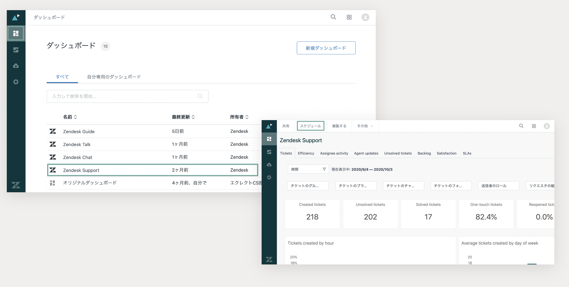The image size is (569, 287).
Task: Switch to the Backlog tab
Action: coord(424,153)
